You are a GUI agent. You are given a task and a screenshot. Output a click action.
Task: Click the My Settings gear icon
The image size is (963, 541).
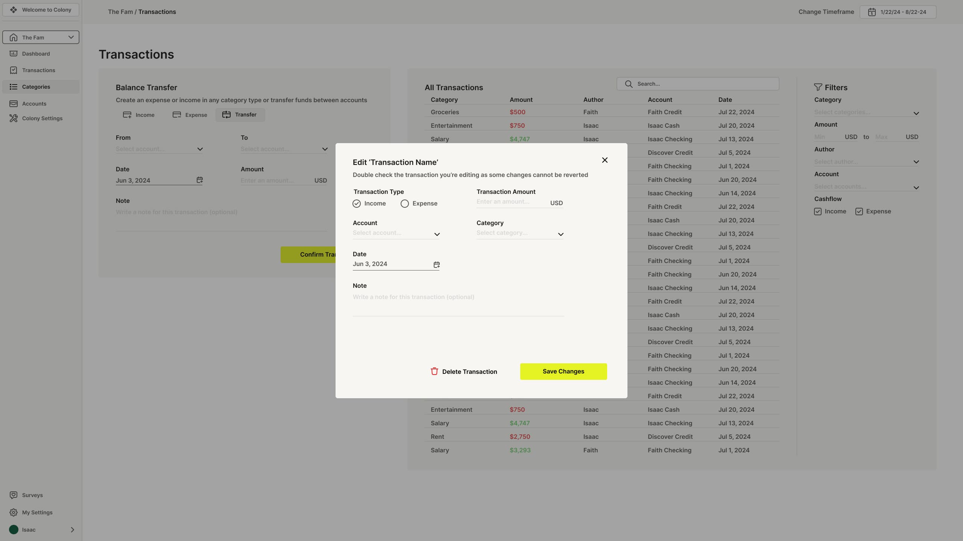[x=14, y=512]
